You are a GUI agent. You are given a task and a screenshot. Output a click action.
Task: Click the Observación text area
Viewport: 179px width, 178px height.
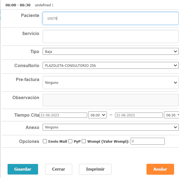[x=110, y=100]
